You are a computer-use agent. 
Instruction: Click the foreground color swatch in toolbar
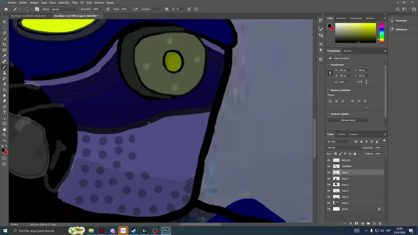point(3,150)
